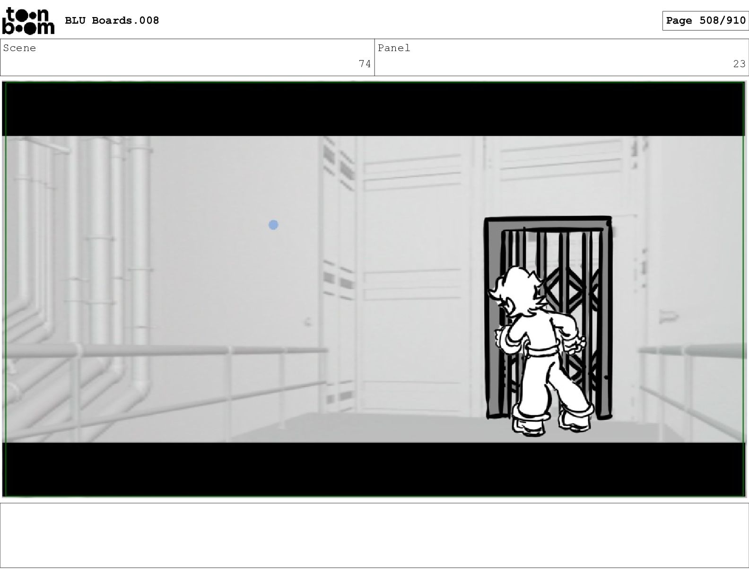Image resolution: width=749 pixels, height=579 pixels.
Task: Click the empty notes box below the panel
Action: (374, 535)
